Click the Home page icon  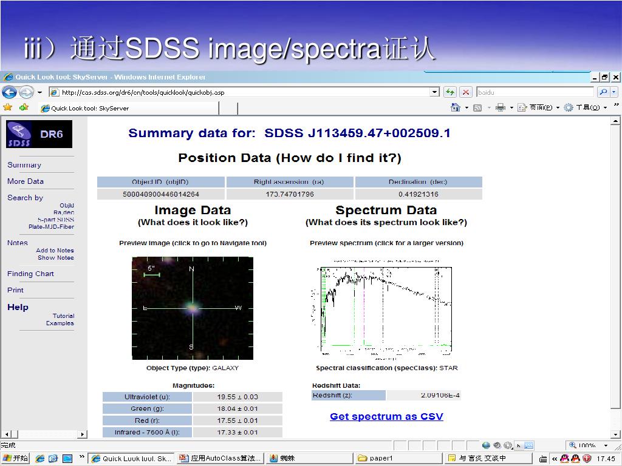(456, 107)
